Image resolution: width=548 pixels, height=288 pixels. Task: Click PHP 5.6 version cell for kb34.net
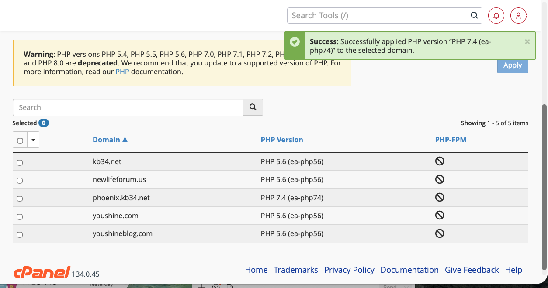click(x=292, y=161)
